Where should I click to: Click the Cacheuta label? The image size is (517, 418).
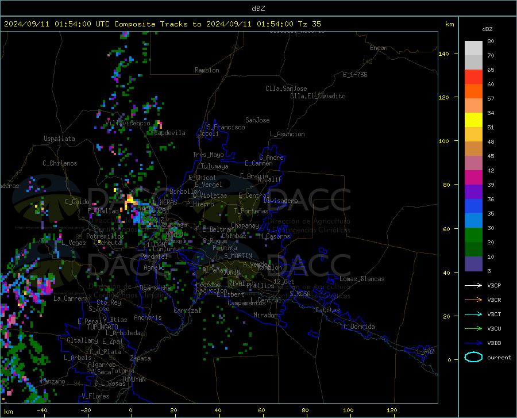[108, 243]
